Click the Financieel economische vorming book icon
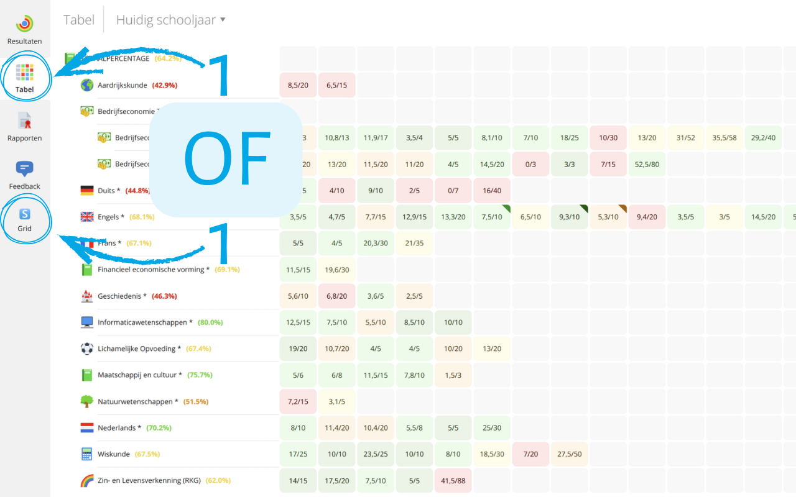The height and width of the screenshot is (497, 796). pyautogui.click(x=87, y=270)
